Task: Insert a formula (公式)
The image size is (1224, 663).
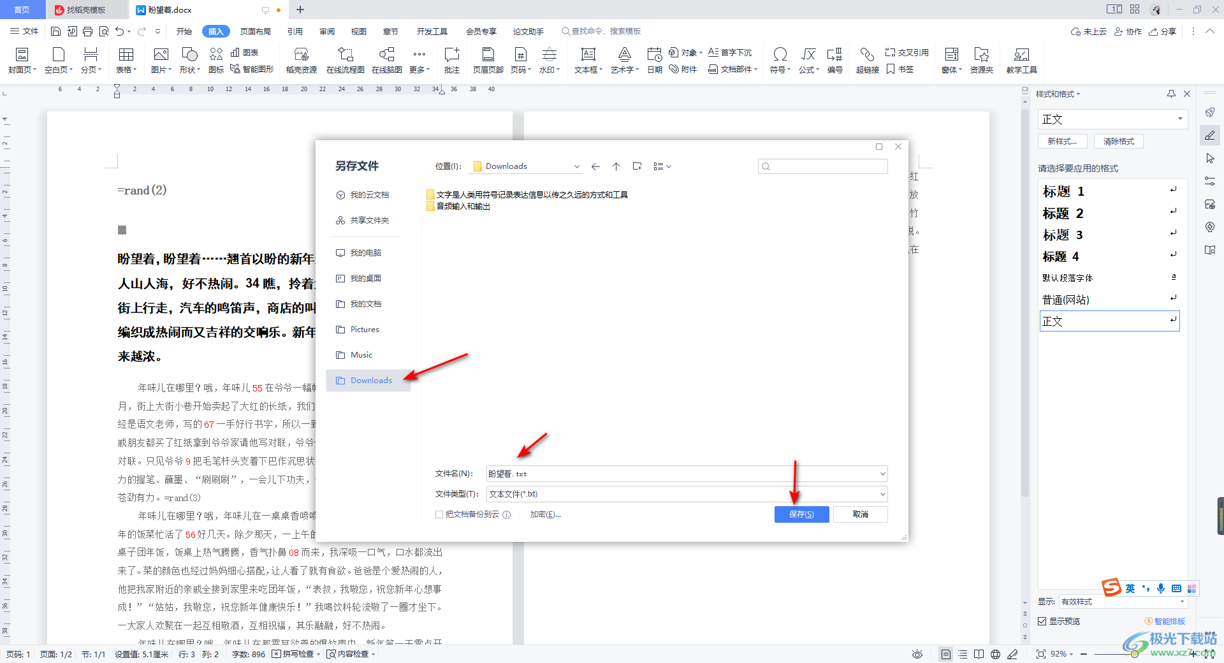Action: pos(808,61)
